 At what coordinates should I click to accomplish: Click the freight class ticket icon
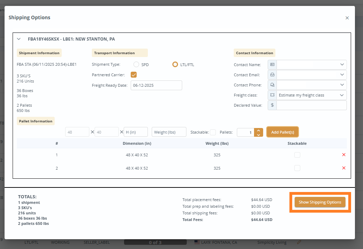pyautogui.click(x=272, y=95)
